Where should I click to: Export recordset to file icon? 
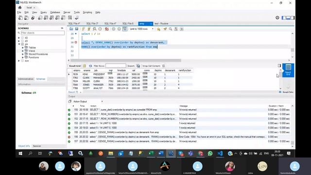tap(138, 66)
